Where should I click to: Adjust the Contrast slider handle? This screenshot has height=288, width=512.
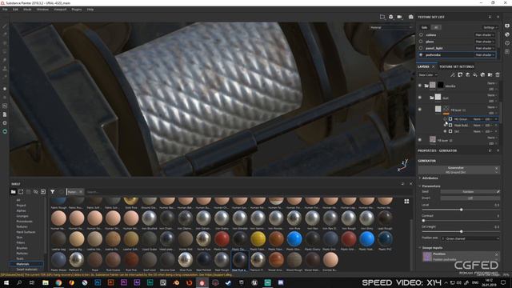tap(423, 221)
